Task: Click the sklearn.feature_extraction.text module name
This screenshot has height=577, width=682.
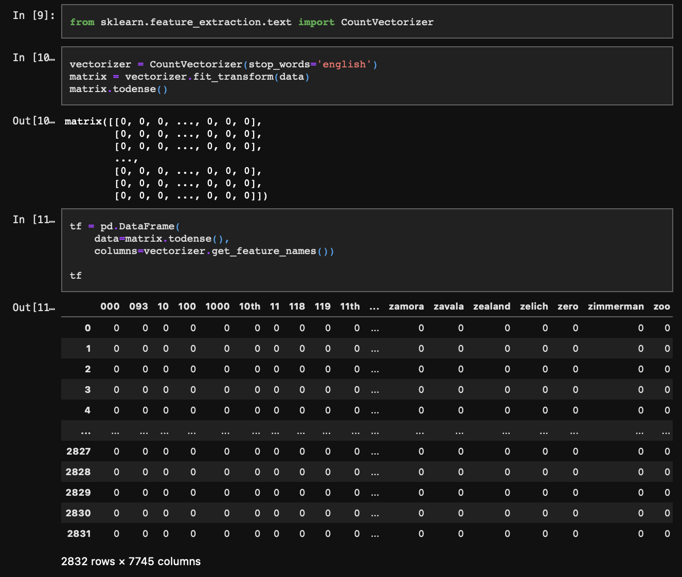Action: [196, 22]
